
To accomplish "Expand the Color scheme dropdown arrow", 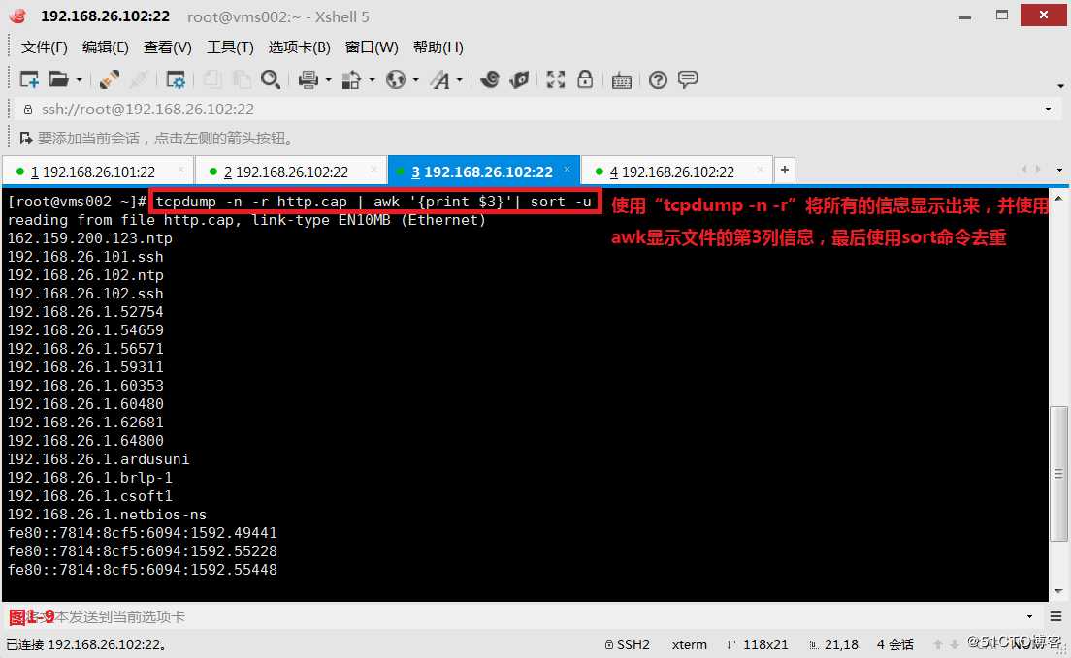I will pyautogui.click(x=373, y=80).
